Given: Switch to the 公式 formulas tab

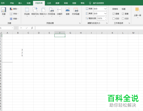Looking at the screenshot, I should point(49,3).
